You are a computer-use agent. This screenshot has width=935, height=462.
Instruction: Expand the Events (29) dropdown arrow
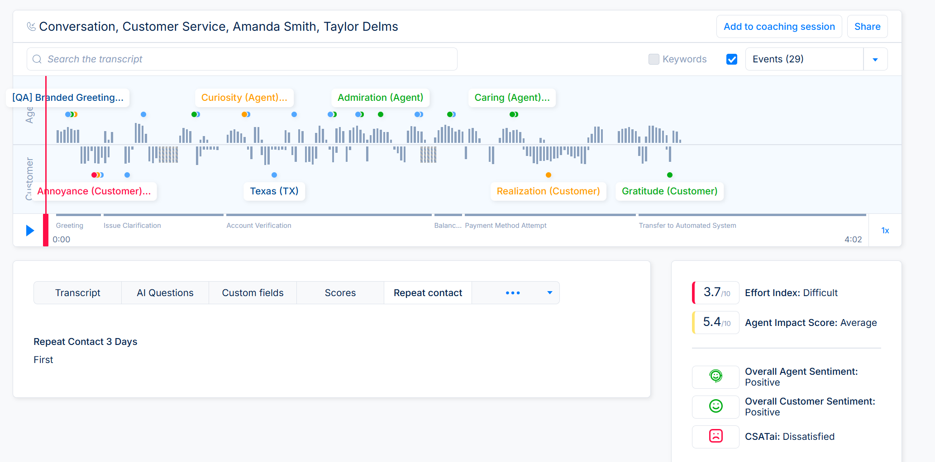click(x=875, y=59)
